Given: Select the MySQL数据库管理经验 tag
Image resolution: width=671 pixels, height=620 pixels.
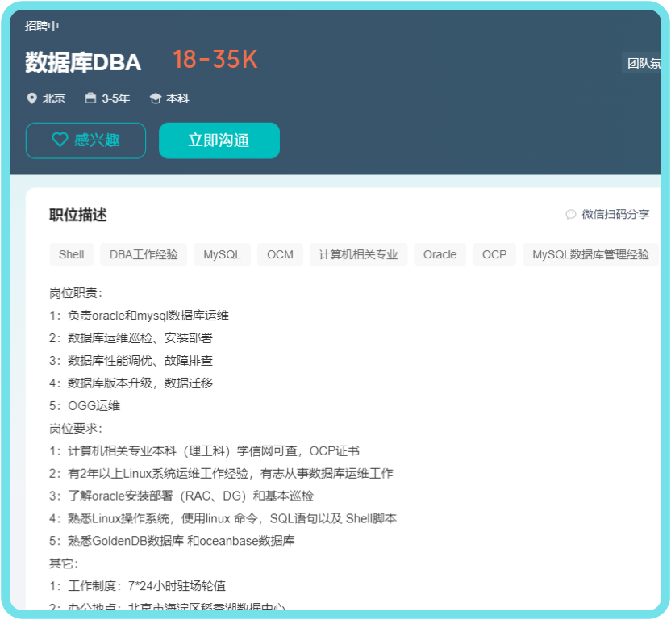Looking at the screenshot, I should coord(590,254).
